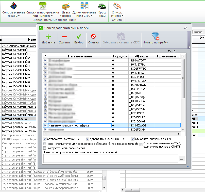Open the Сопоставленные товары ribbon icon
This screenshot has width=205, height=192.
pyautogui.click(x=14, y=6)
